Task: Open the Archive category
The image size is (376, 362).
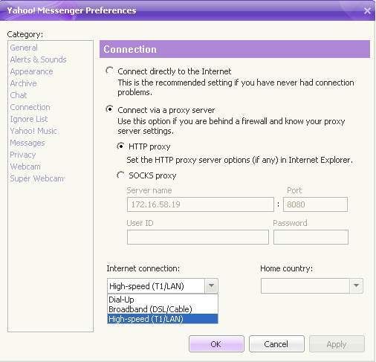Action: [23, 83]
